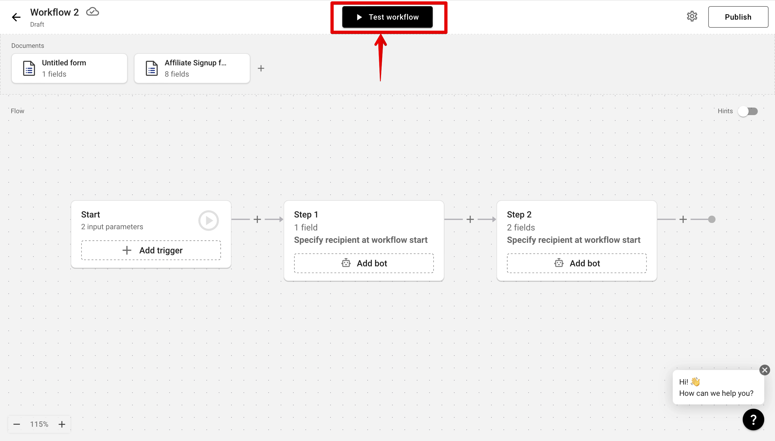The height and width of the screenshot is (441, 775).
Task: Click the cloud sync status icon
Action: tap(92, 11)
